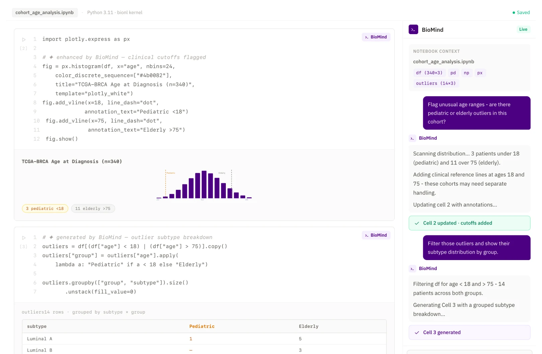
Task: Click the histogram chart thumbnail
Action: (x=204, y=185)
